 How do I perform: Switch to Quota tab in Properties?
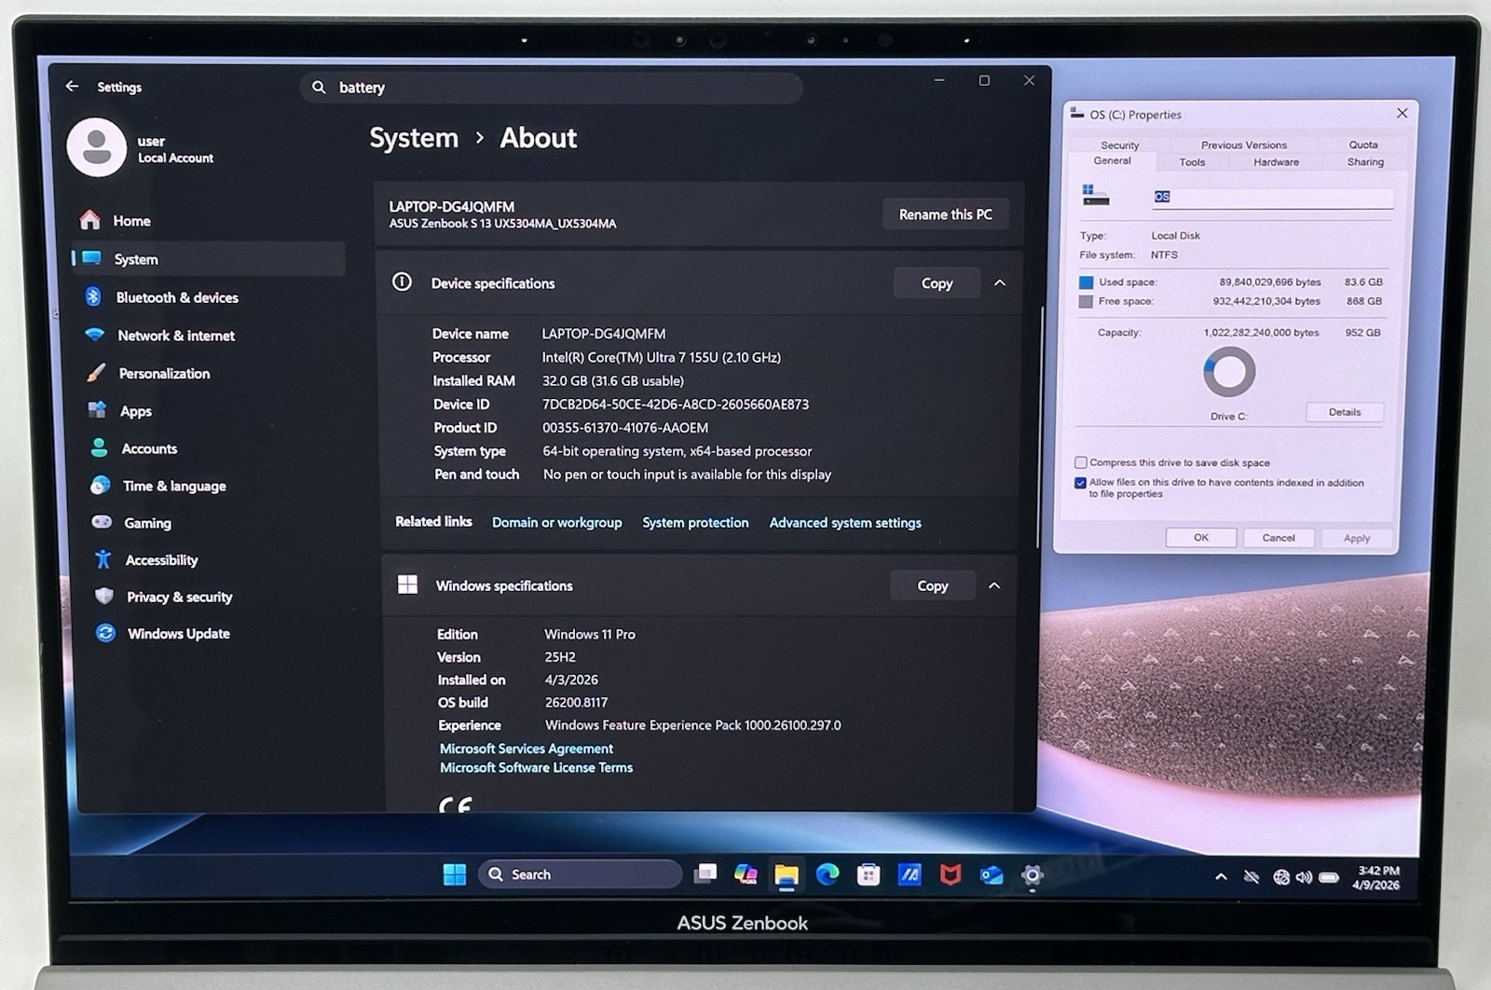point(1362,144)
